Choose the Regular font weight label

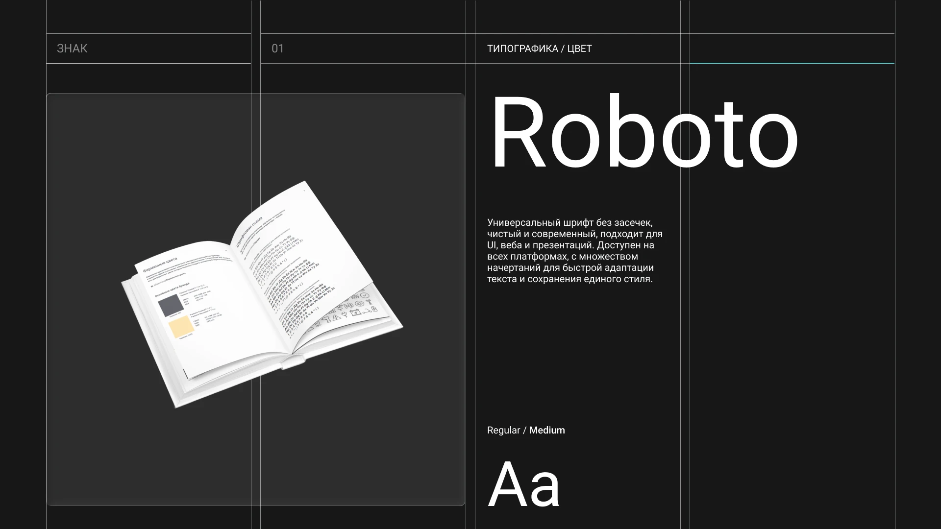click(503, 430)
